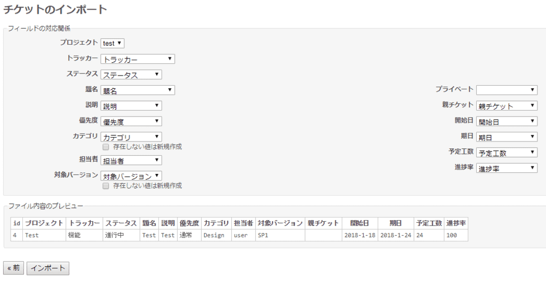The width and height of the screenshot is (546, 284).
Task: Open the カテゴリ dropdown
Action: (131, 137)
